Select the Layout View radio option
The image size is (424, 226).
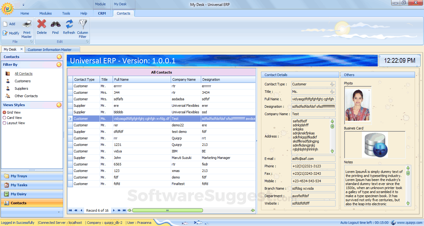[x=4, y=123]
